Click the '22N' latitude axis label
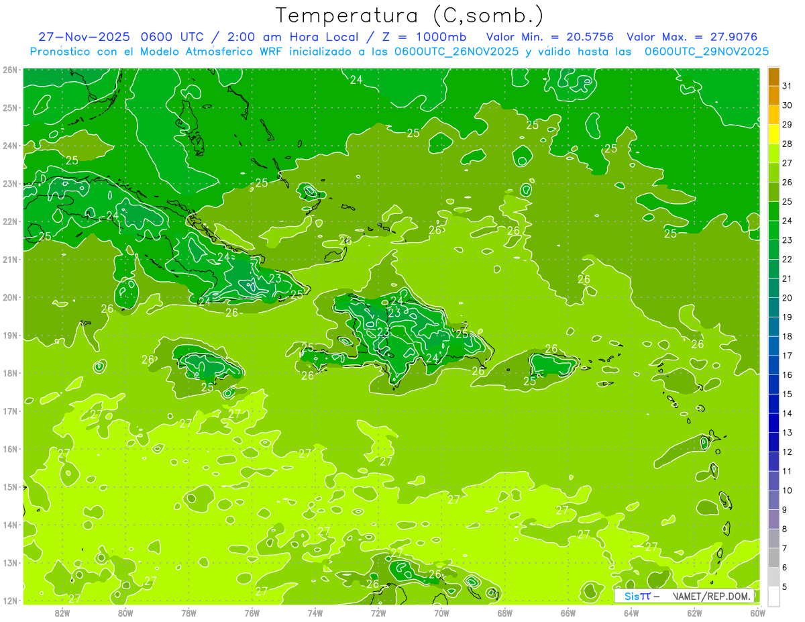805x622 pixels. click(10, 221)
